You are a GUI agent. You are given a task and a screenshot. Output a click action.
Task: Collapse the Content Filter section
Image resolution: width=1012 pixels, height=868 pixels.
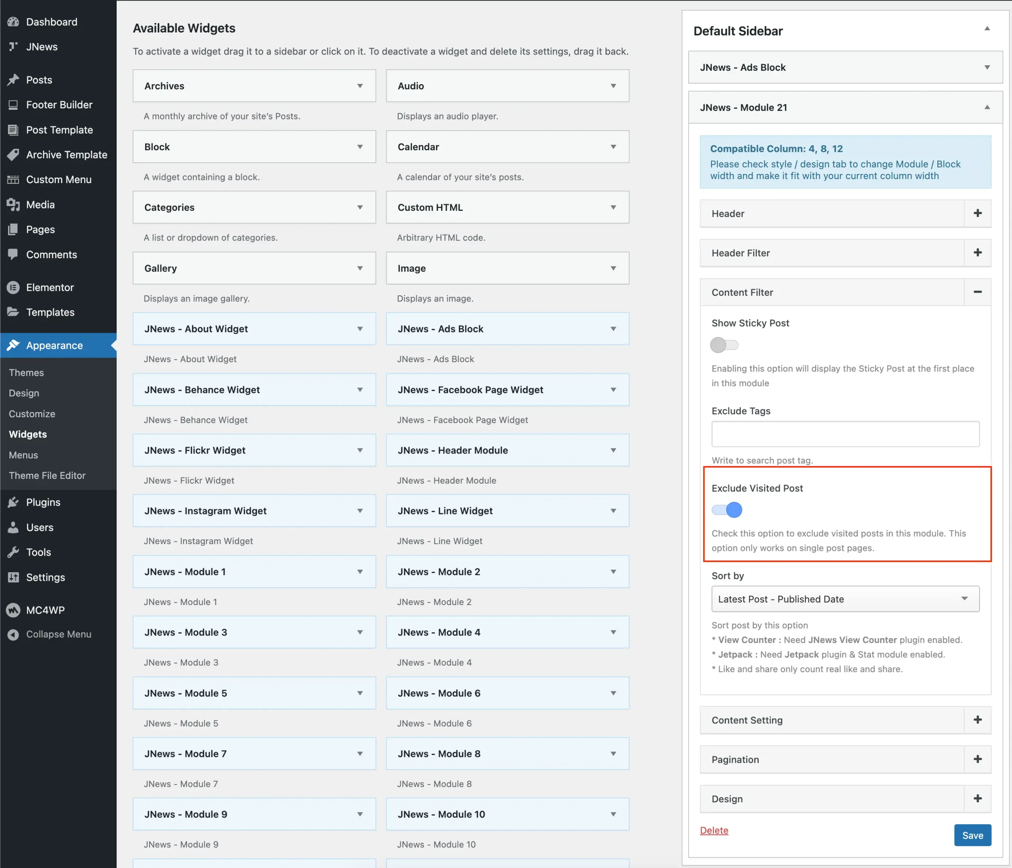pyautogui.click(x=977, y=292)
